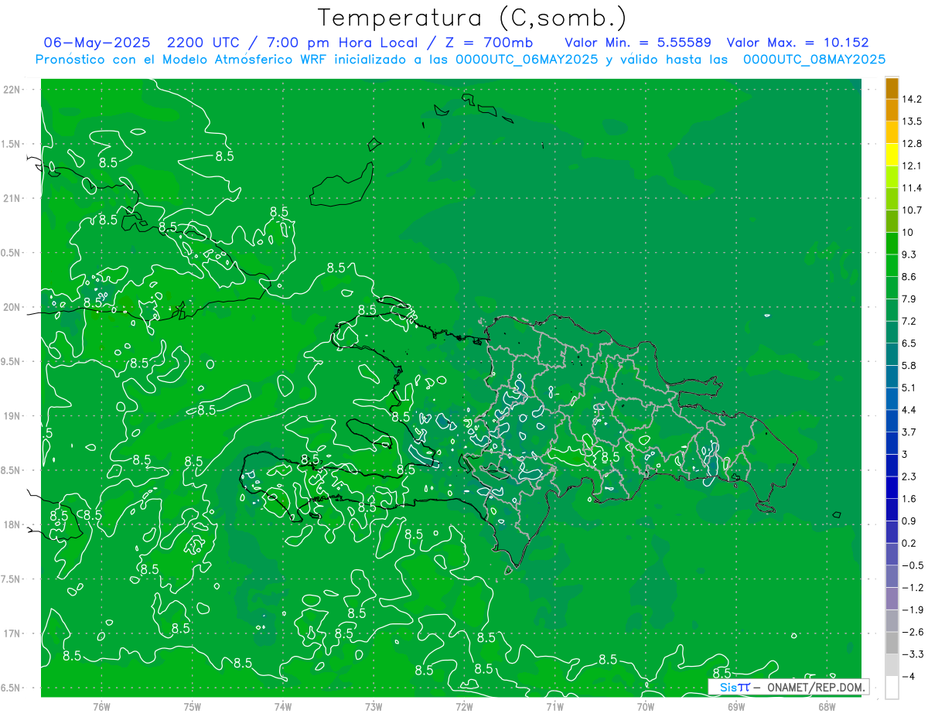The width and height of the screenshot is (928, 717).
Task: Click the yellow swatch between 12.1 and 12.8
Action: click(x=892, y=155)
